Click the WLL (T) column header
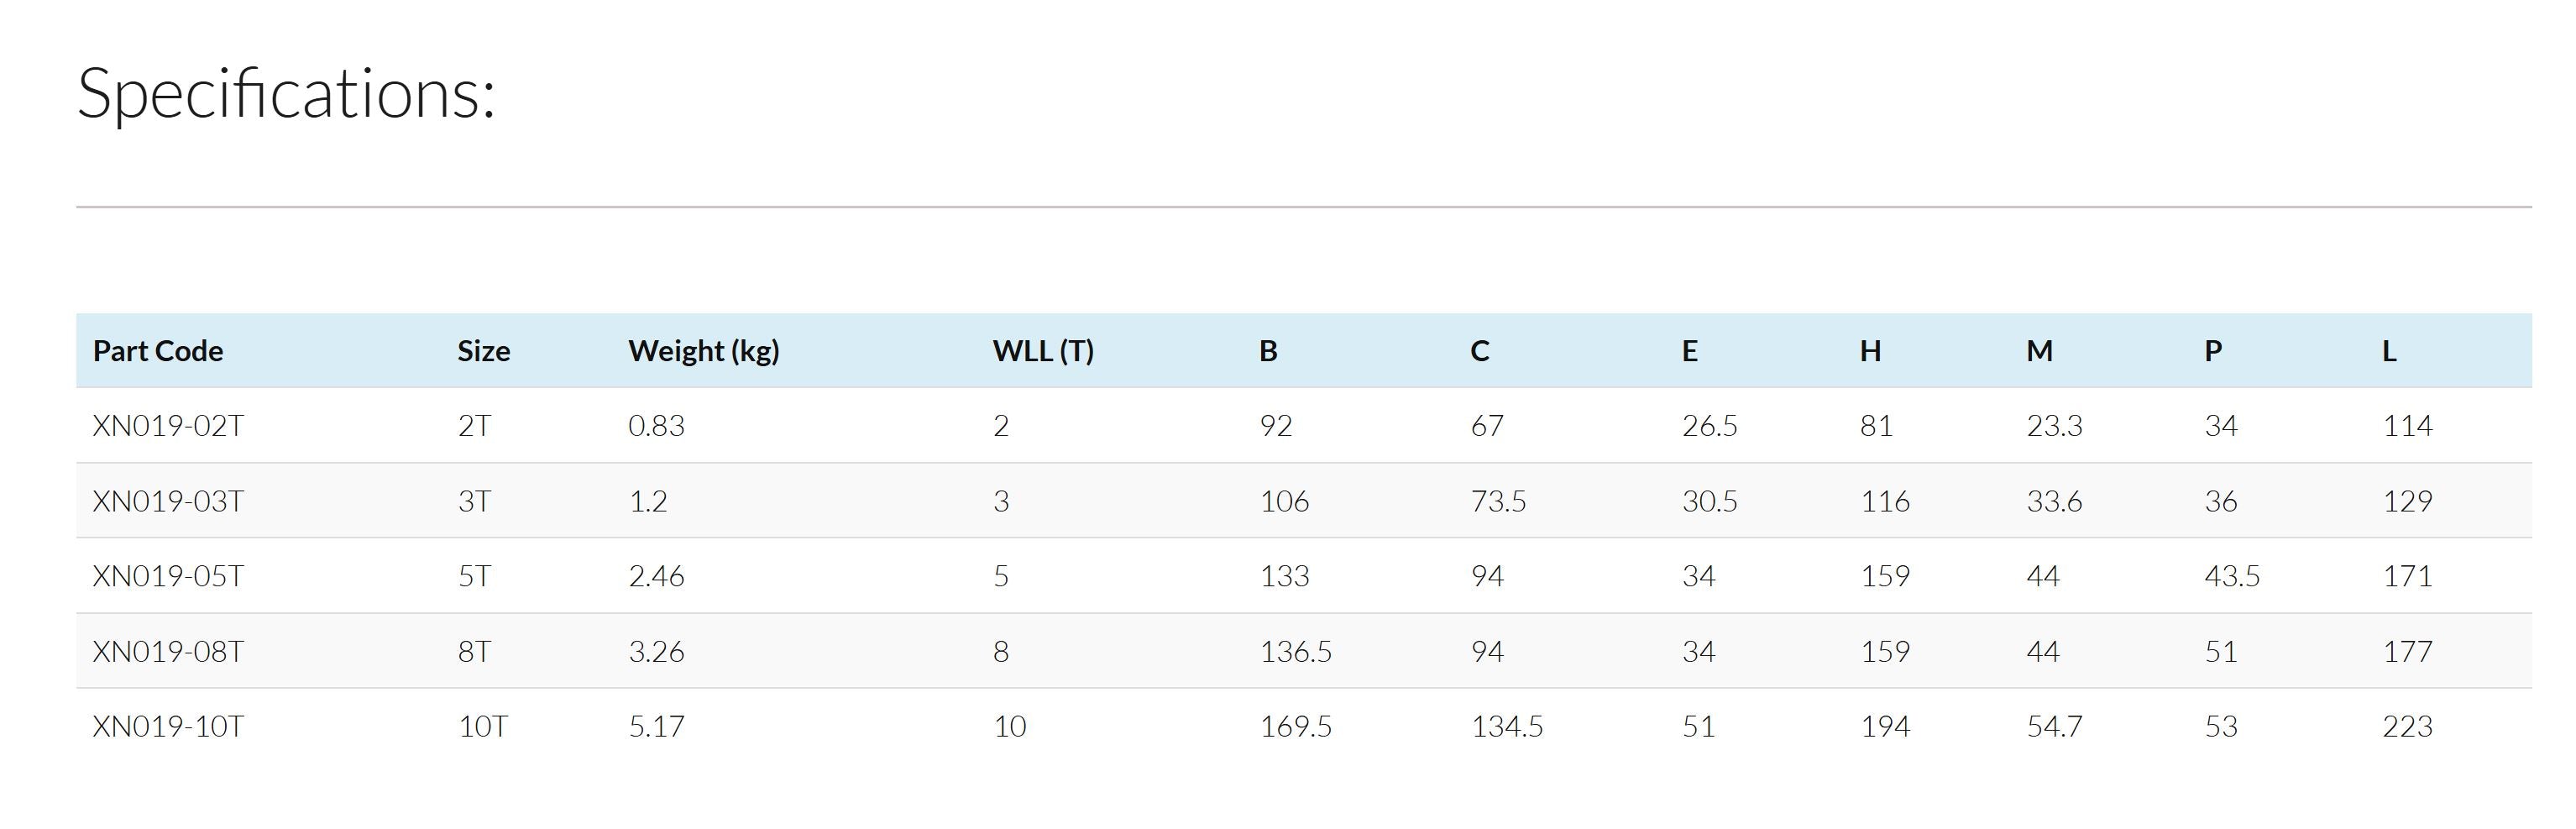Image resolution: width=2576 pixels, height=829 pixels. (1043, 351)
